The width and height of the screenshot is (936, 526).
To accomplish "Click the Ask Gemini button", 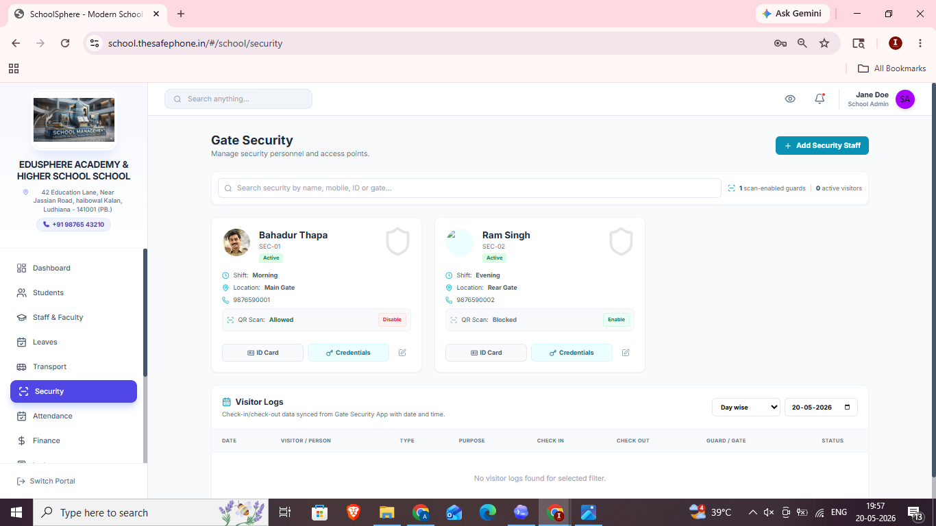I will (x=793, y=14).
